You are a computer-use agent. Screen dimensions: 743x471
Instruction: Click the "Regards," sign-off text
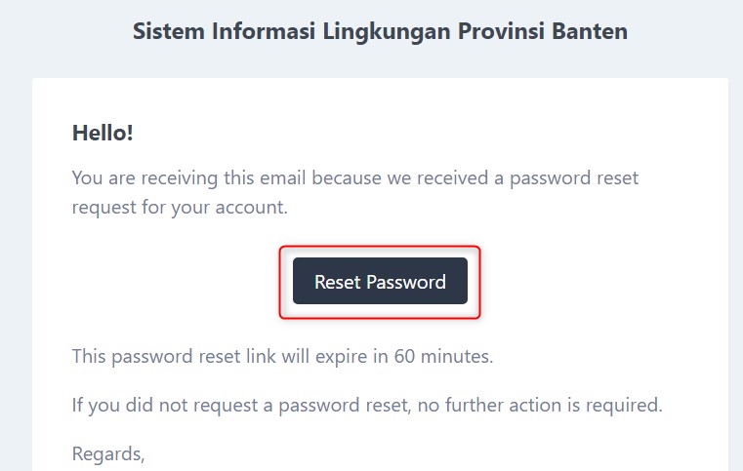(x=108, y=452)
